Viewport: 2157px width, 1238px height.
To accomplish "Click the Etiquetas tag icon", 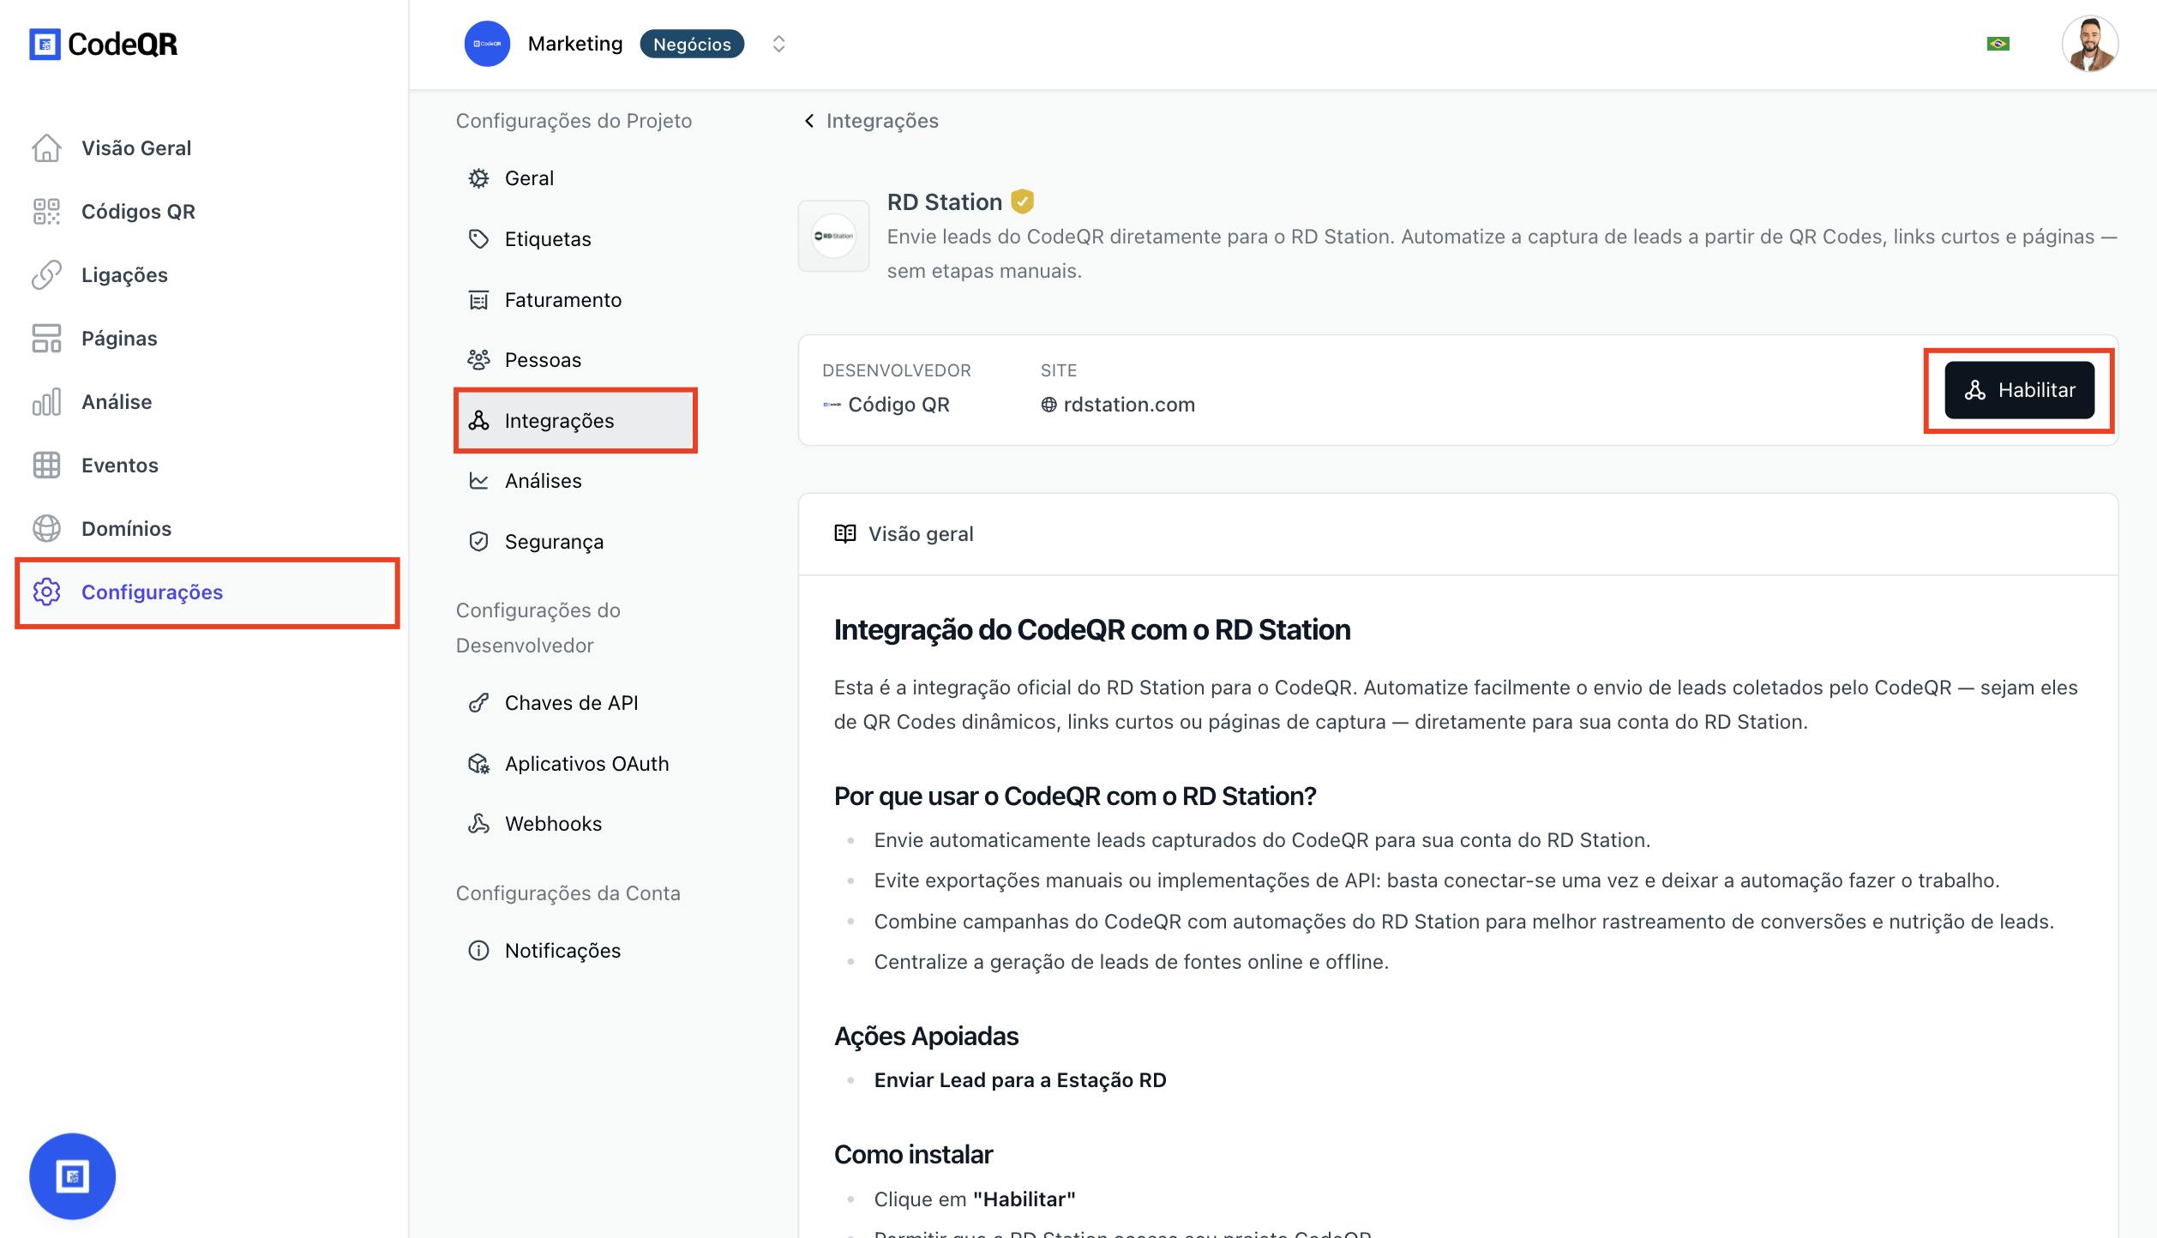I will pyautogui.click(x=478, y=239).
